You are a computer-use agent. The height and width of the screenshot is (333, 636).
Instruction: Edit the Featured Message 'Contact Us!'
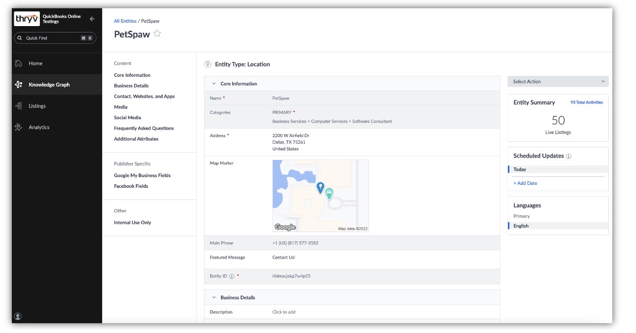point(284,257)
